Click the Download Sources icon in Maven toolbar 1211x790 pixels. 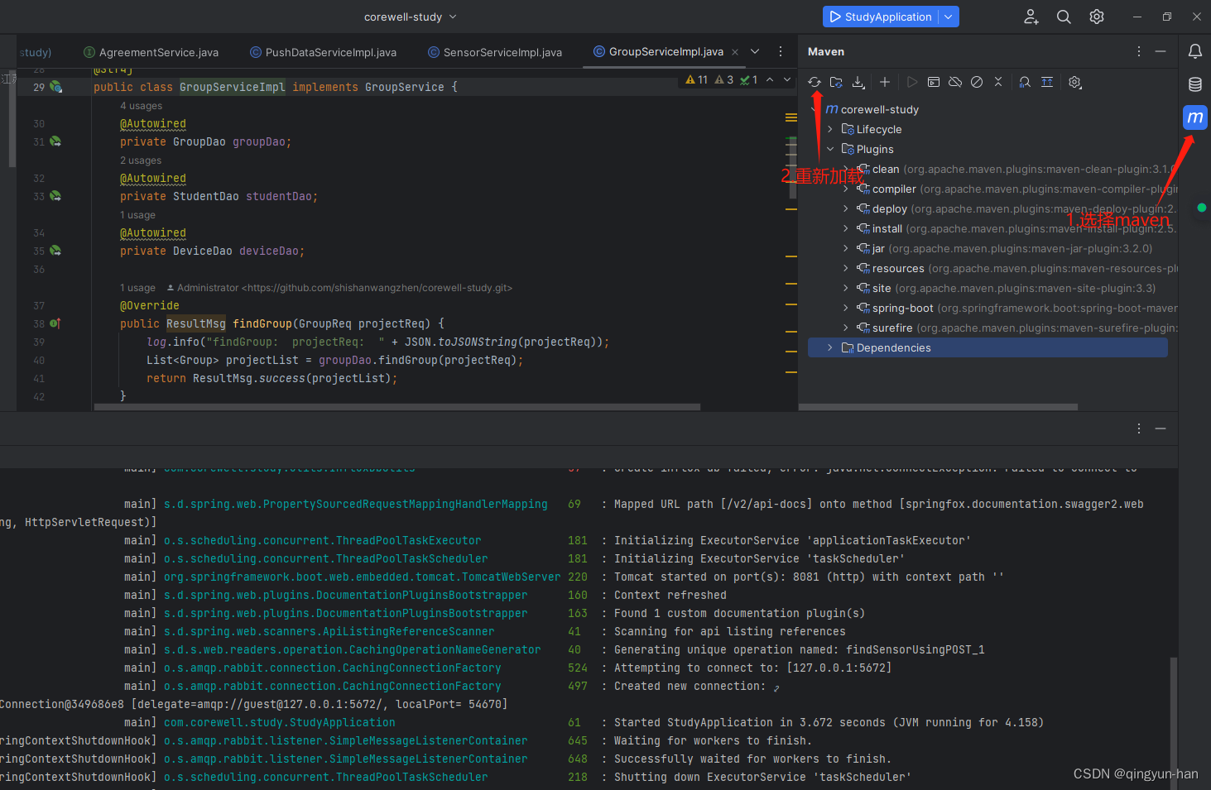858,82
